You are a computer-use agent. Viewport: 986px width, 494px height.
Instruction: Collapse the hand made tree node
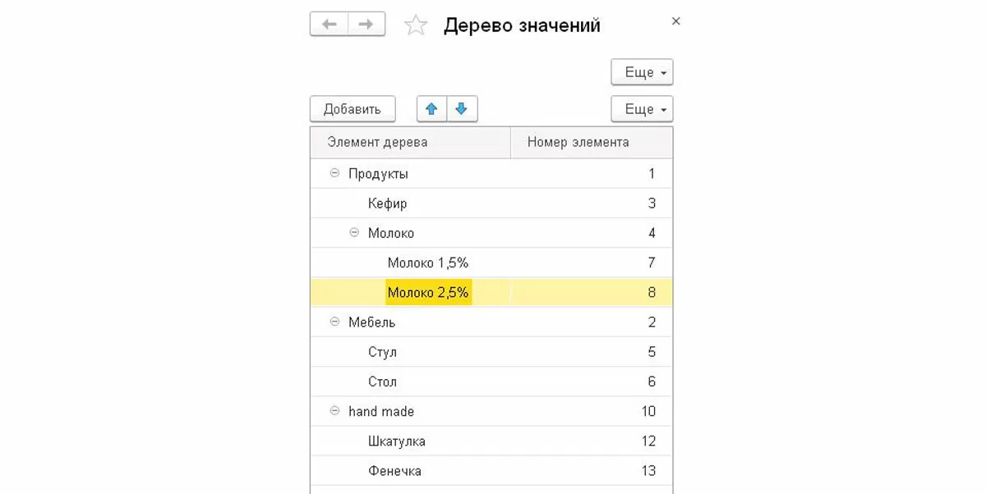(334, 411)
